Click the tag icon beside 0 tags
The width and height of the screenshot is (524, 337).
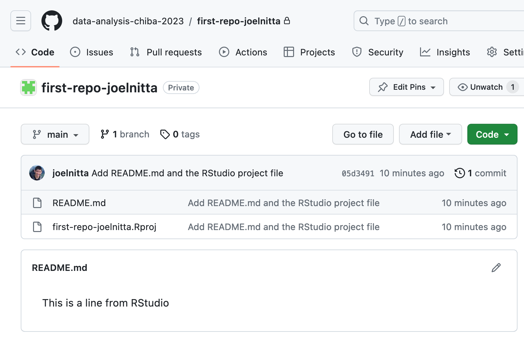(x=165, y=134)
